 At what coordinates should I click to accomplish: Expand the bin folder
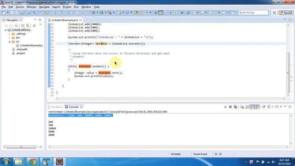10,38
